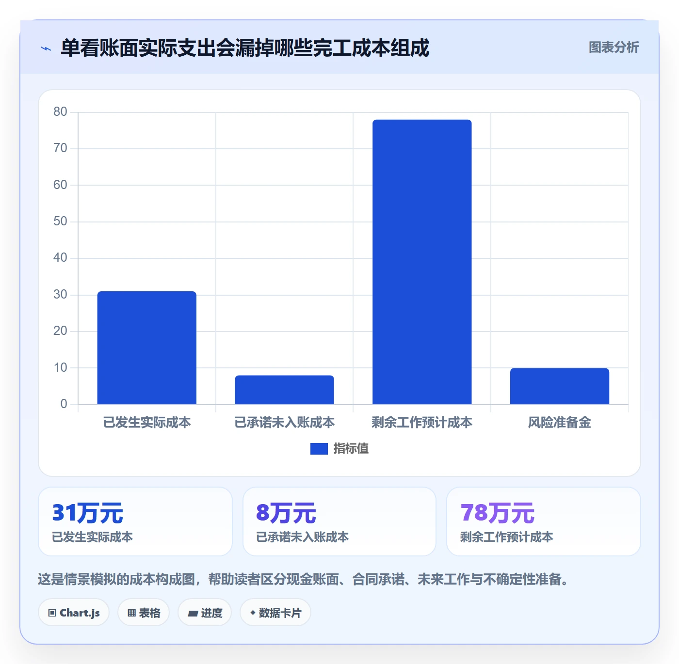Screen dimensions: 679x664
Task: Click the lightning icon beside the title
Action: tap(46, 48)
